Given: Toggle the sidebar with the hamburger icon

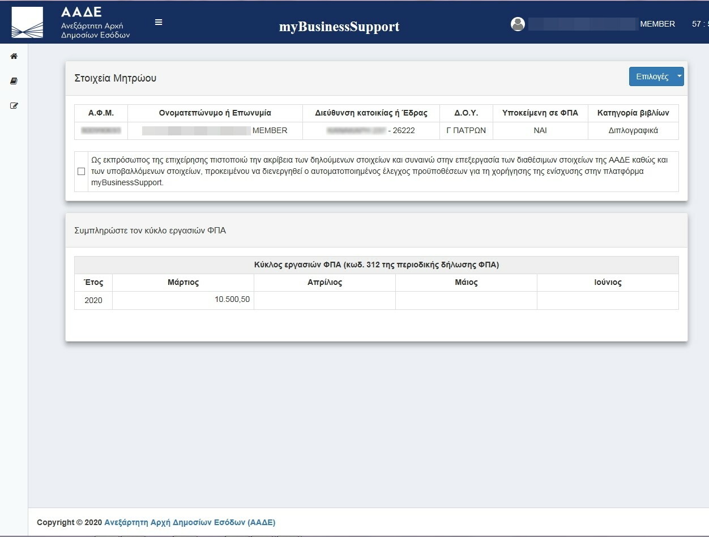Looking at the screenshot, I should point(159,22).
